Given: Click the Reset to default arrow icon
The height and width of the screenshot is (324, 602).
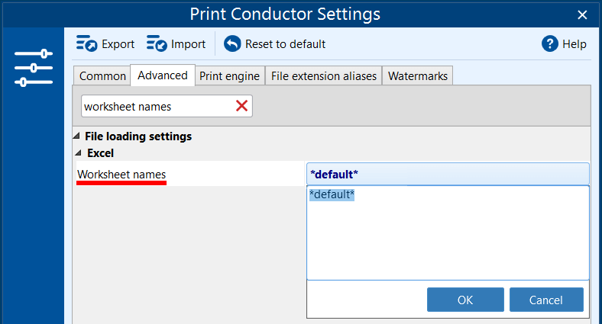Looking at the screenshot, I should (x=232, y=43).
